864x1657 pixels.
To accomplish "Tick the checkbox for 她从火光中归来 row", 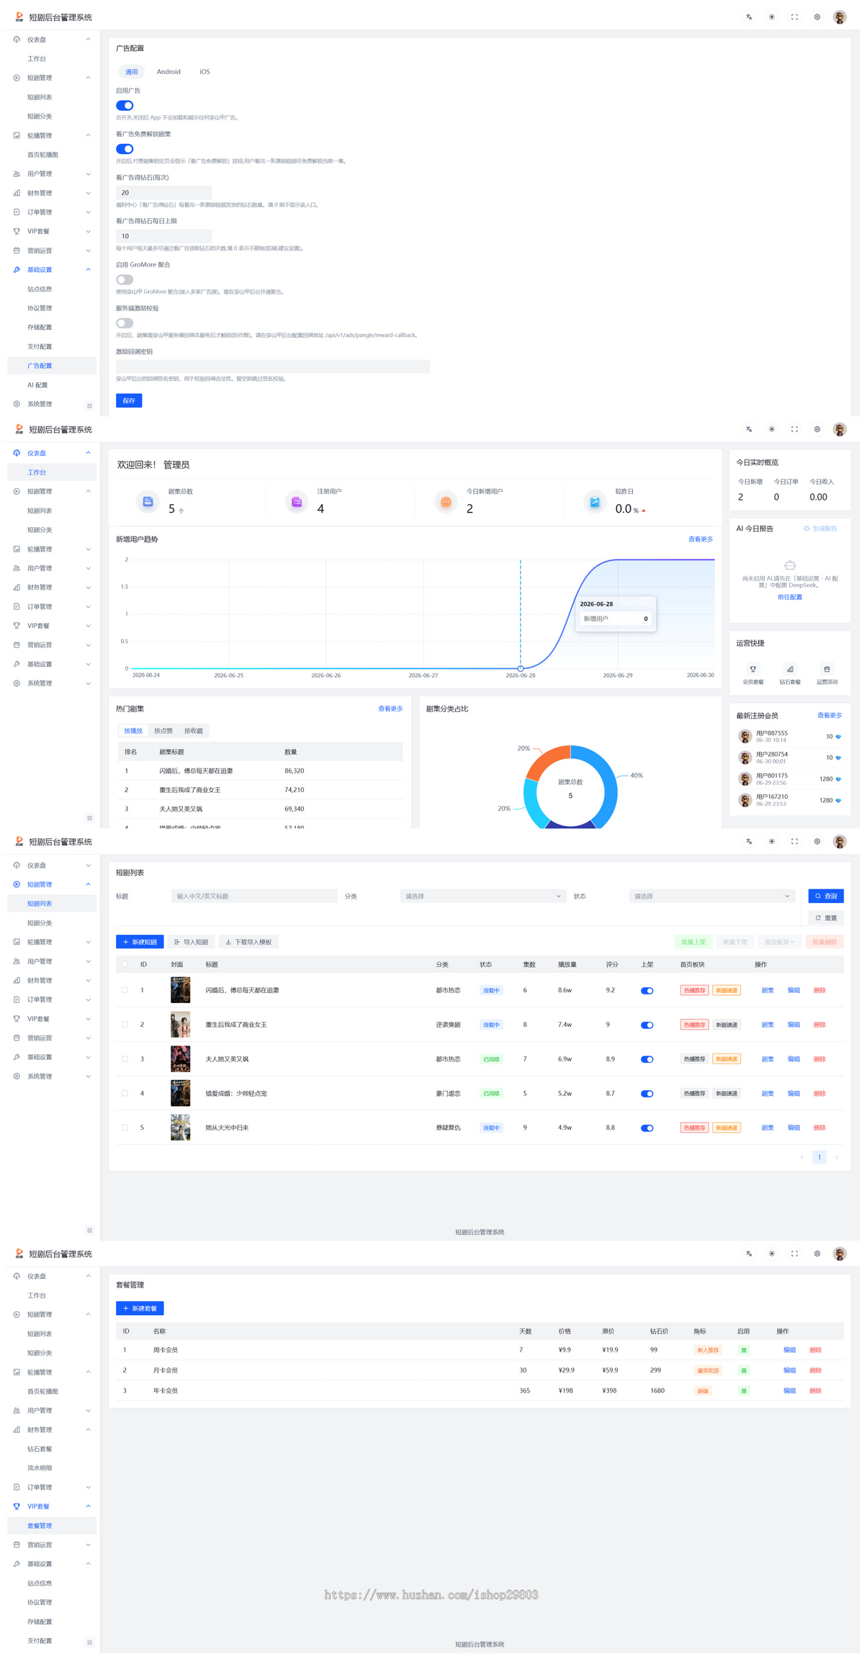I will (x=125, y=1128).
